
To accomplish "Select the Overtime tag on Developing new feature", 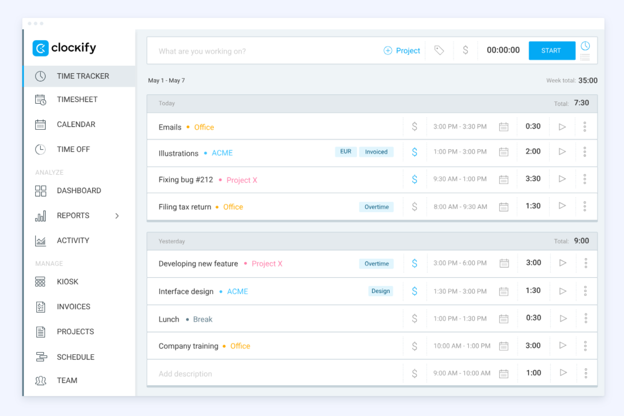I will coord(377,264).
